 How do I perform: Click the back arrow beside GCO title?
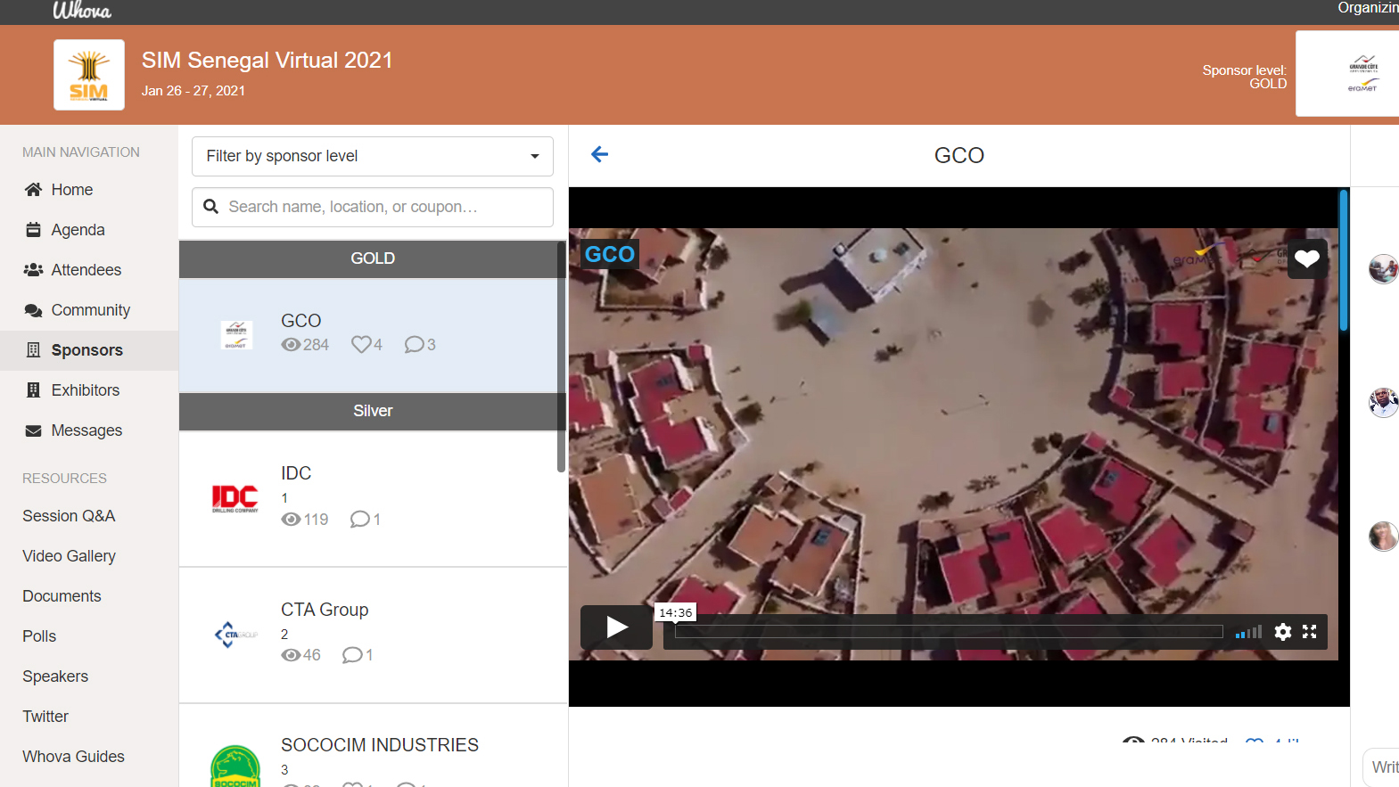(600, 154)
